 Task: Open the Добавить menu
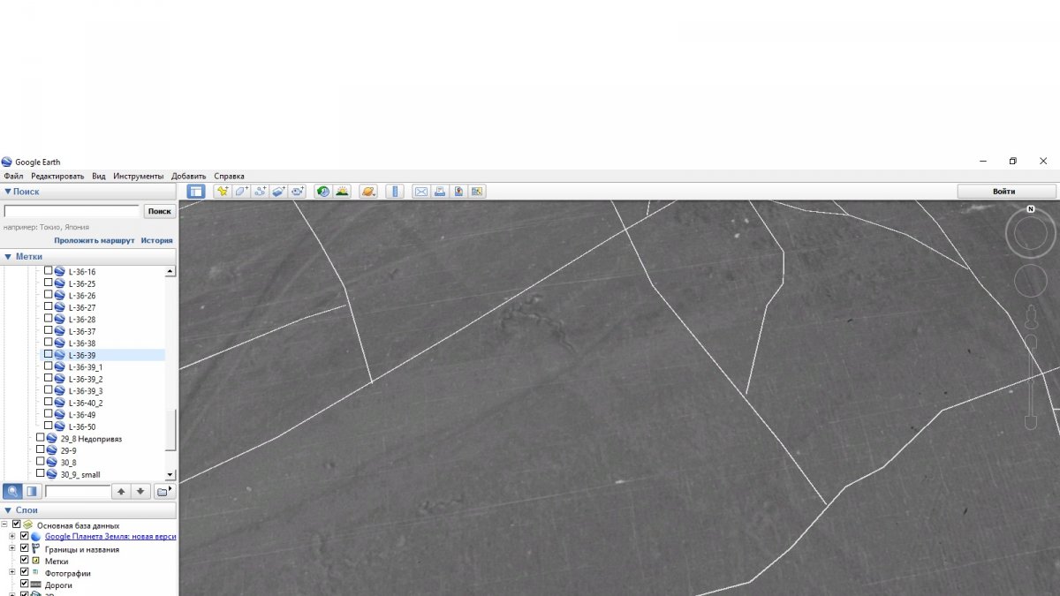coord(188,177)
